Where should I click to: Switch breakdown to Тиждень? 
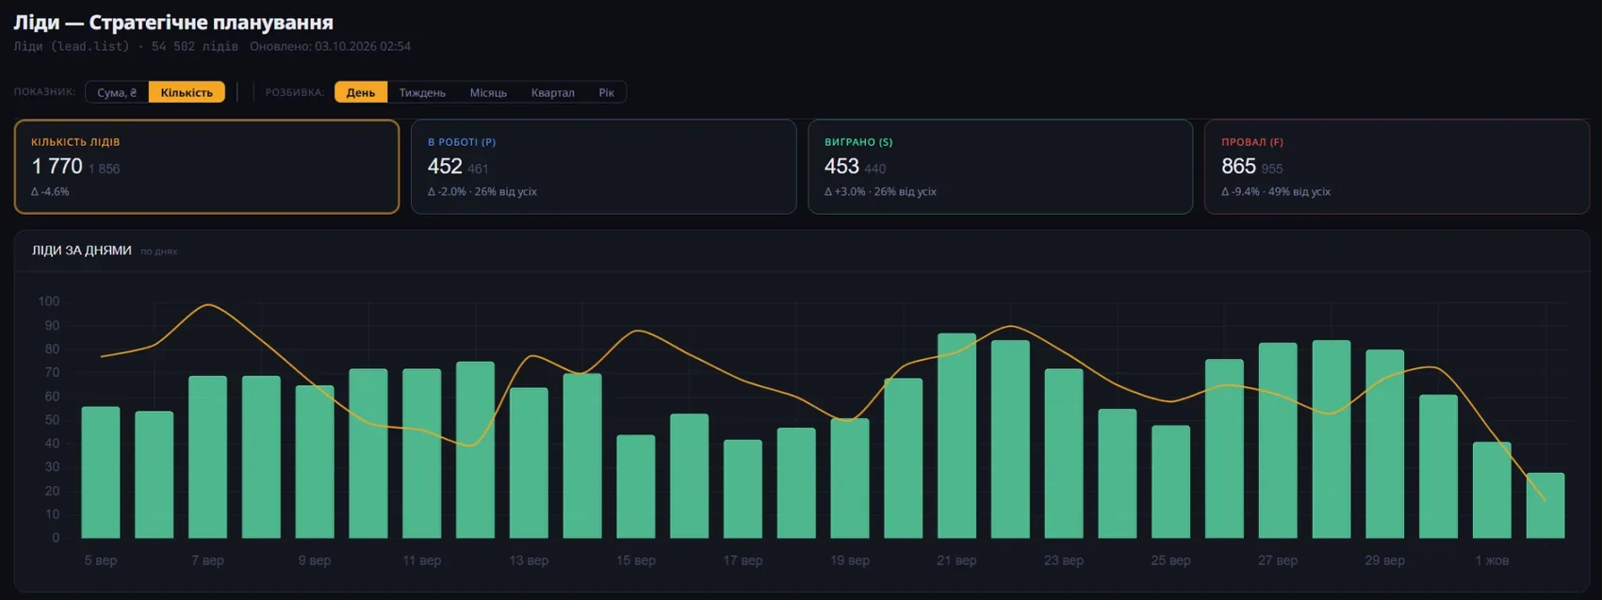[422, 92]
